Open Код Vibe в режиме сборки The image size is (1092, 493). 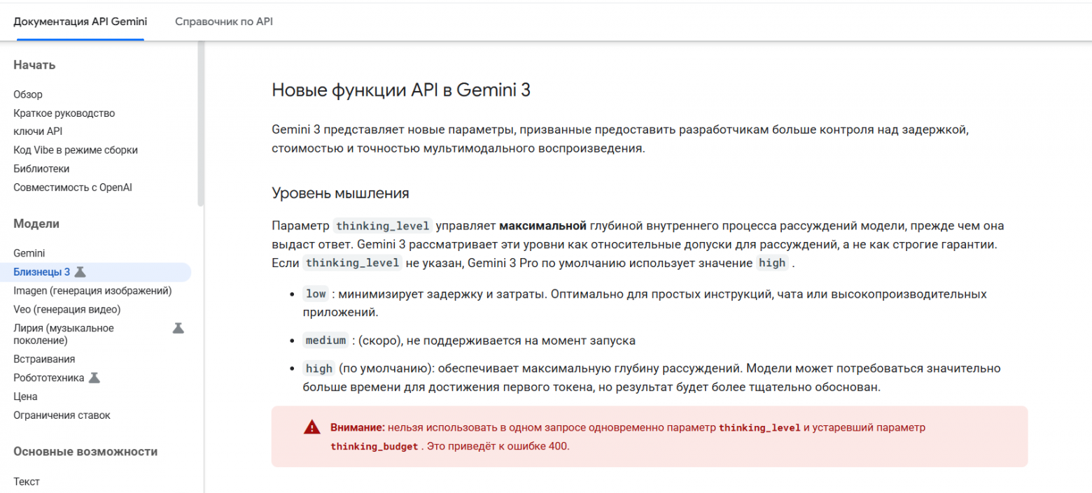click(76, 150)
